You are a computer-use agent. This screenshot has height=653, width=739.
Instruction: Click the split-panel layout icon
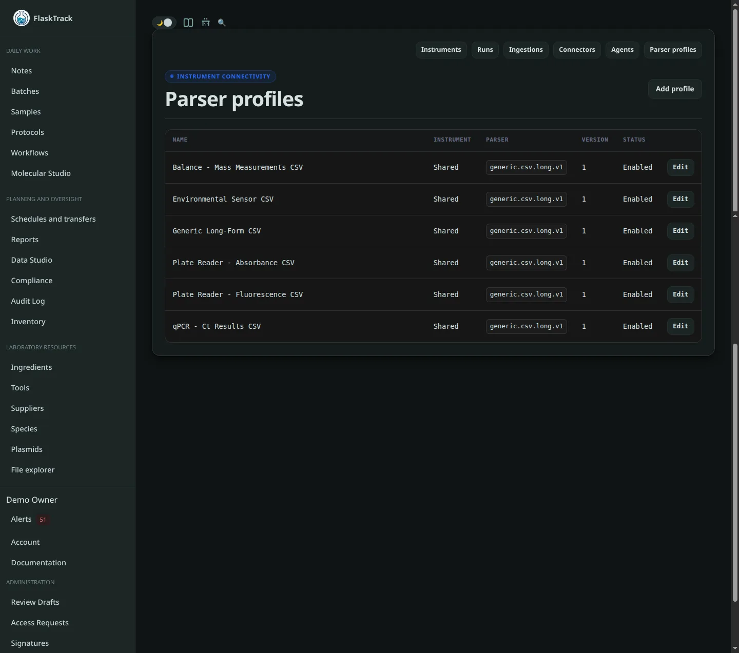(188, 23)
